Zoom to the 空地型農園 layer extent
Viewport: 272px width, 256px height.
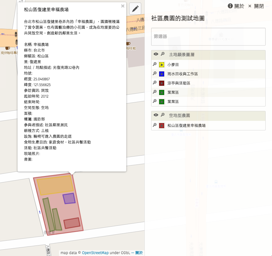[x=163, y=115]
